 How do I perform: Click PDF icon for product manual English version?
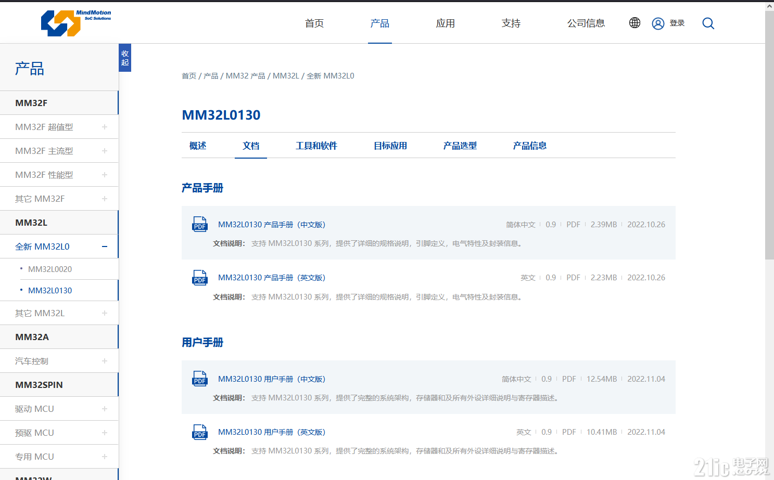coord(200,277)
